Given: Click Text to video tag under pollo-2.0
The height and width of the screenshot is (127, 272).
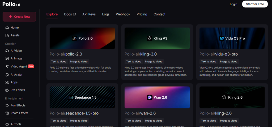Looking at the screenshot, I should (x=59, y=62).
